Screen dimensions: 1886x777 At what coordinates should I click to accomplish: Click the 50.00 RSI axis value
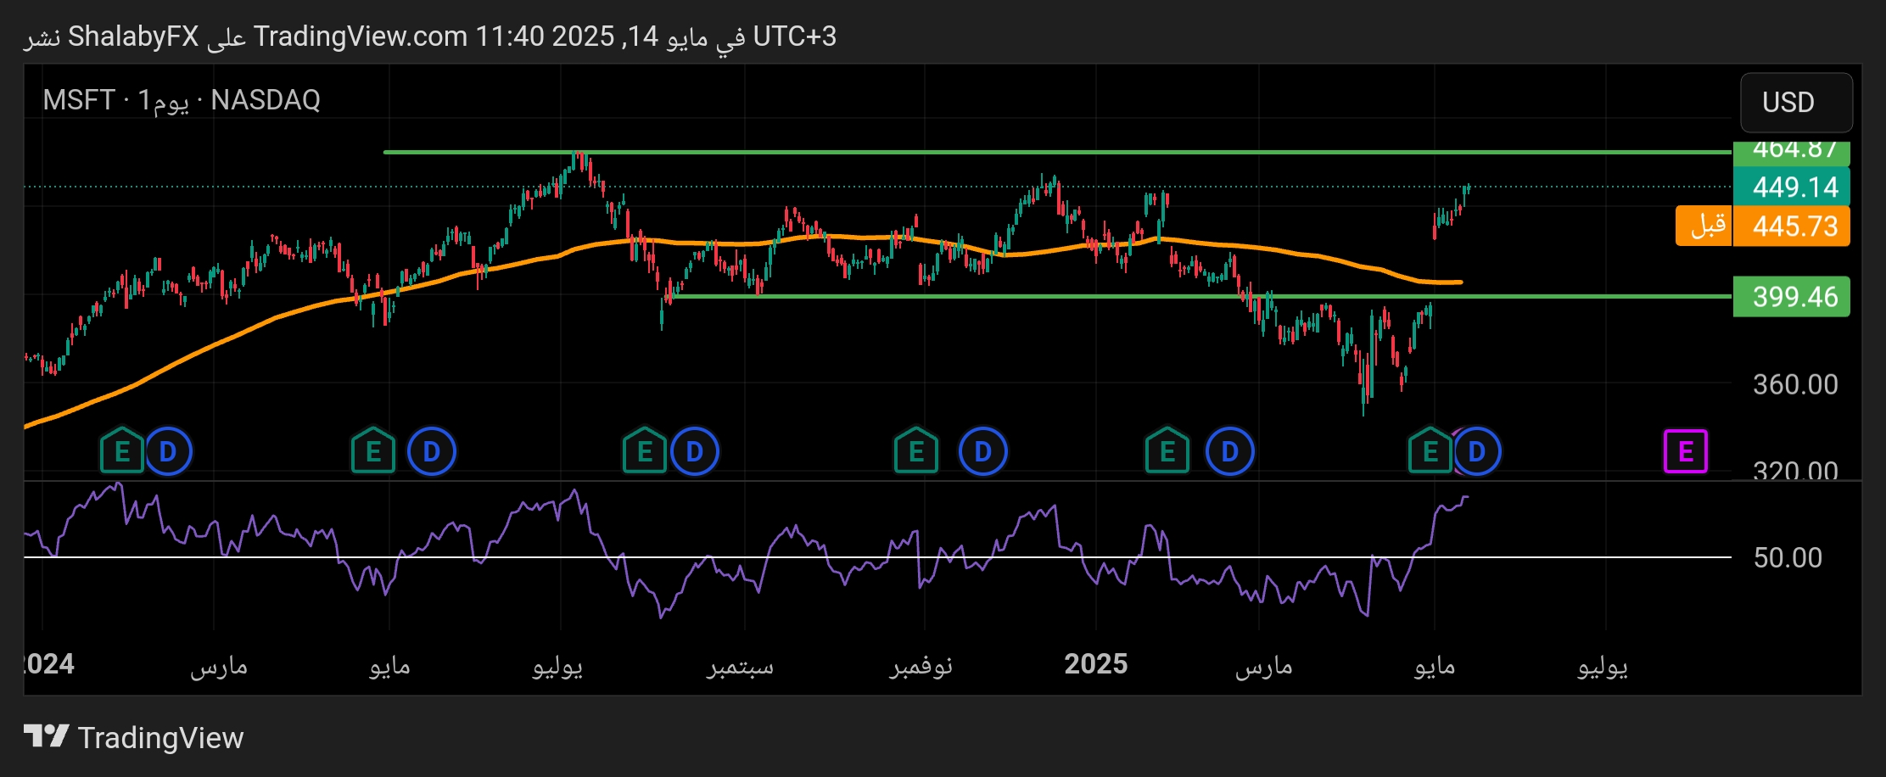[x=1788, y=557]
